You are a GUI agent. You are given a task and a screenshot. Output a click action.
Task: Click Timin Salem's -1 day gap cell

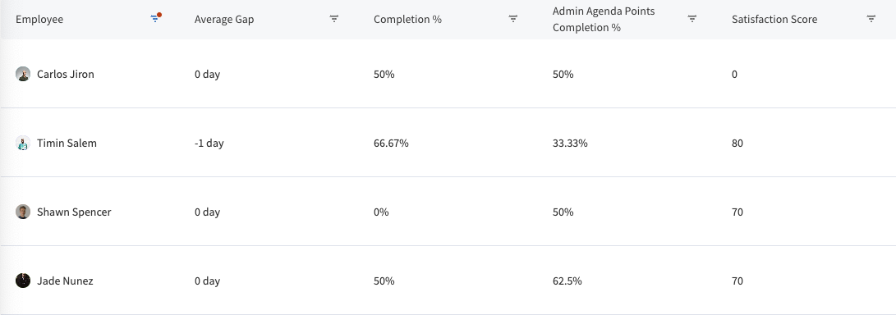click(209, 143)
